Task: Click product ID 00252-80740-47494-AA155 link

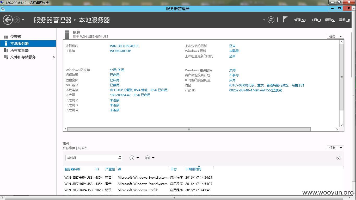Action: 256,90
